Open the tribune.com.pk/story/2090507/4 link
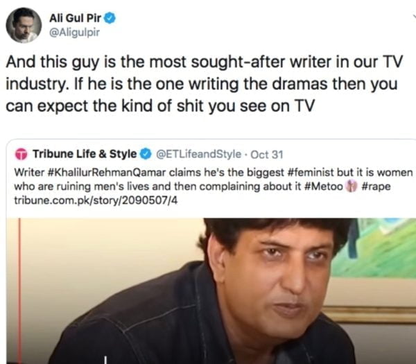 [96, 200]
